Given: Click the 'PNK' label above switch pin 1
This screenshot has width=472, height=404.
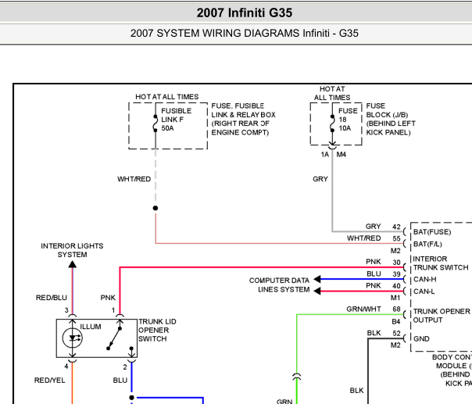Looking at the screenshot, I should point(108,298).
